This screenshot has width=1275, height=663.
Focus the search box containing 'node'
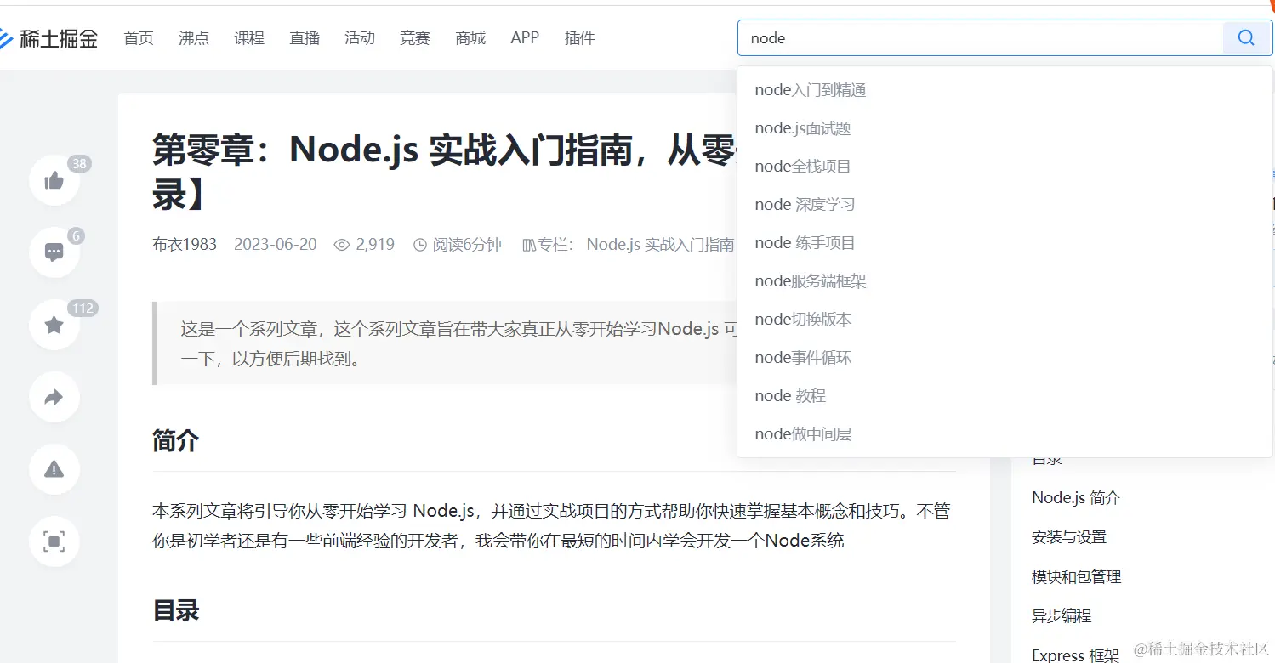tap(980, 38)
